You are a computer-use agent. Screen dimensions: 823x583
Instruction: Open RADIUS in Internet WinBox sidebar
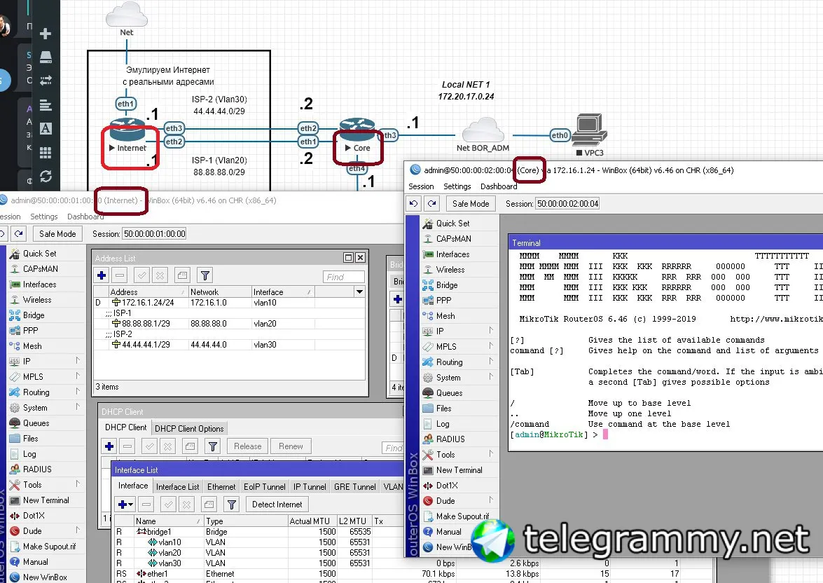click(x=36, y=469)
